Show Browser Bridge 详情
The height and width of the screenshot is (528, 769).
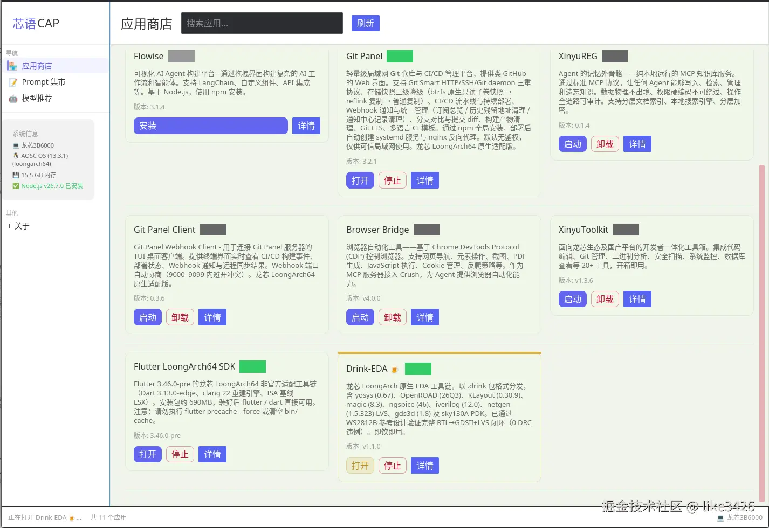pyautogui.click(x=425, y=317)
